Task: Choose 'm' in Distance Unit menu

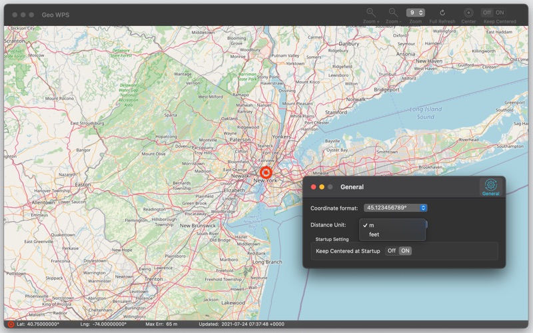Action: tap(392, 225)
